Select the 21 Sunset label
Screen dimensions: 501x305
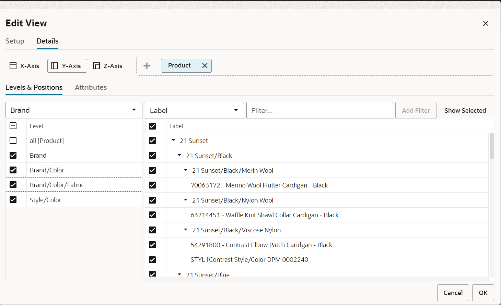tap(194, 141)
